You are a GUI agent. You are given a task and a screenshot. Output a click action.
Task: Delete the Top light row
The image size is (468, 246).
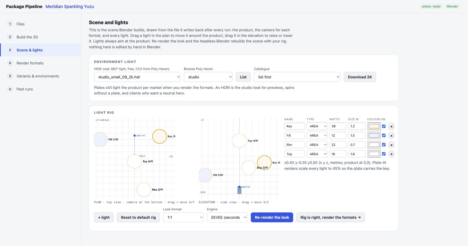coord(391,154)
